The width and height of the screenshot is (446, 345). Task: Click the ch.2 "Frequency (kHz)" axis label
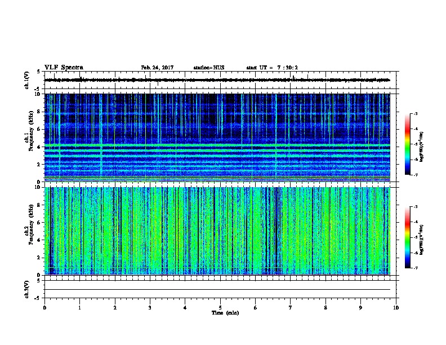31,224
